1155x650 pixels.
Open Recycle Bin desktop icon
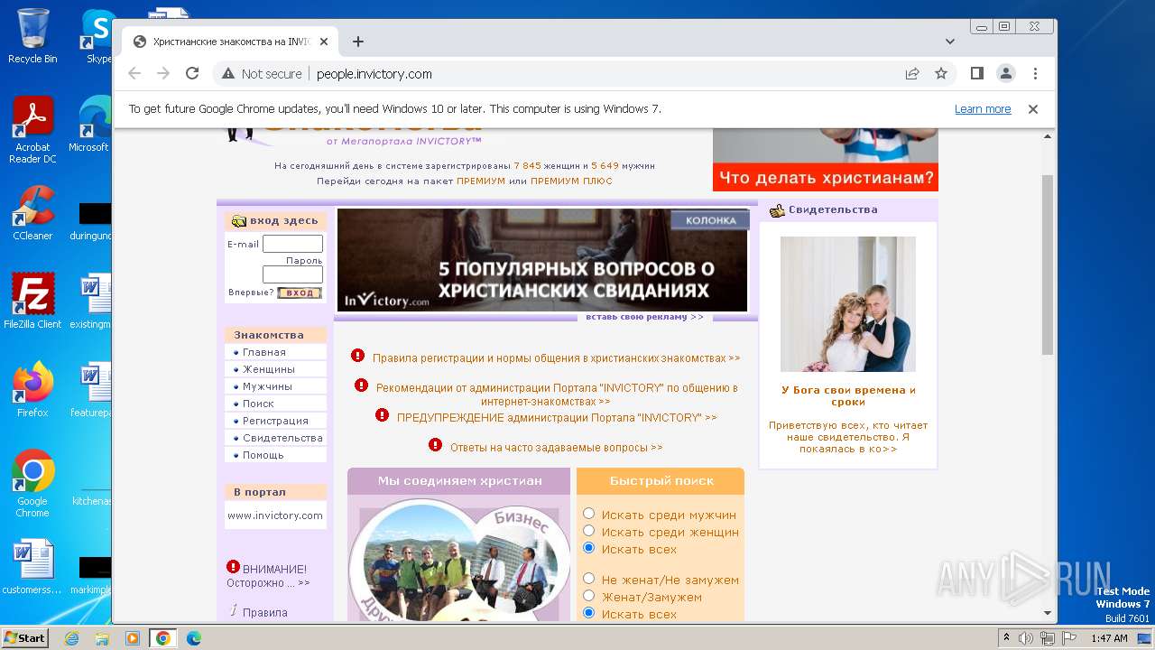[x=32, y=36]
